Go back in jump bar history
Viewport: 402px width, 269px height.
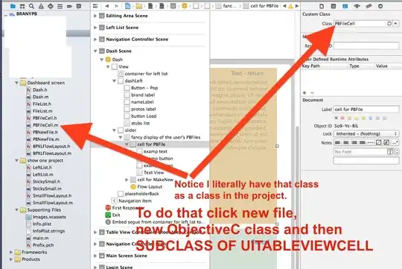point(107,6)
